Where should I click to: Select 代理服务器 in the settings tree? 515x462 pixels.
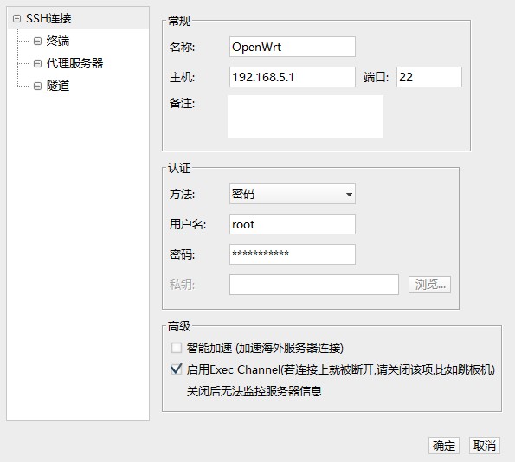(x=74, y=63)
